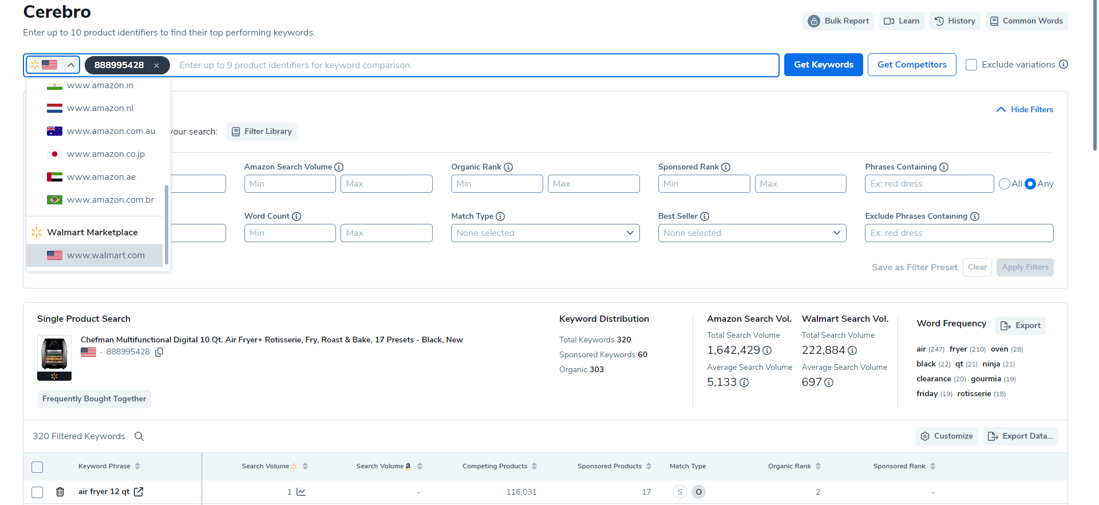Show Amazon Total Search Volume info

click(x=767, y=350)
